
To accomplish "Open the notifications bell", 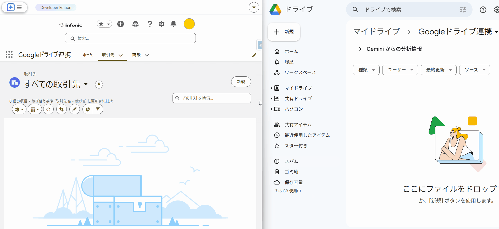I will coord(173,24).
